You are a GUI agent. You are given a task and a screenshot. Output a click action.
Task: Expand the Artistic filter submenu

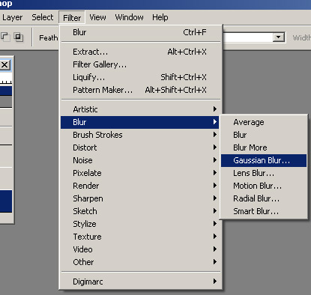pyautogui.click(x=140, y=109)
